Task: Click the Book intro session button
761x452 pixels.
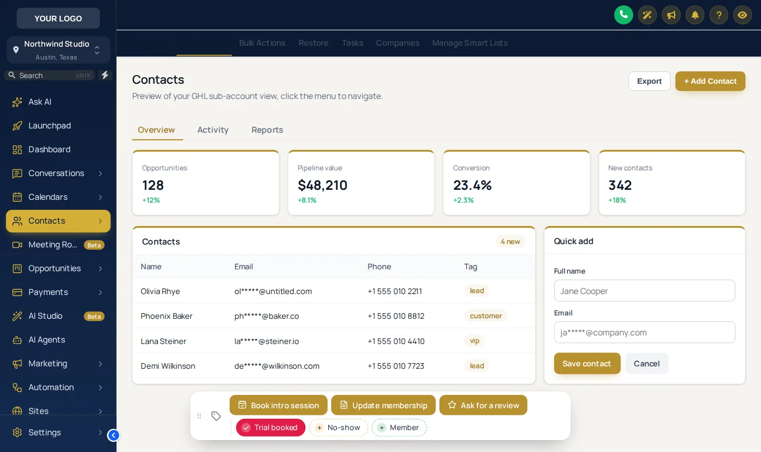Action: click(x=279, y=405)
